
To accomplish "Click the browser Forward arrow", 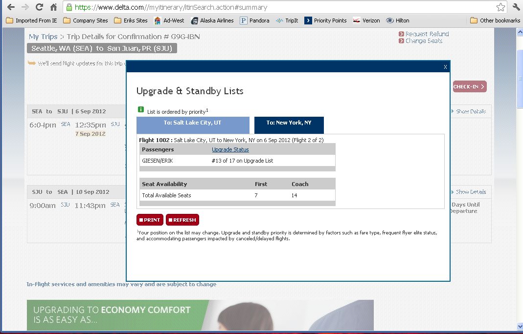I will (x=25, y=7).
